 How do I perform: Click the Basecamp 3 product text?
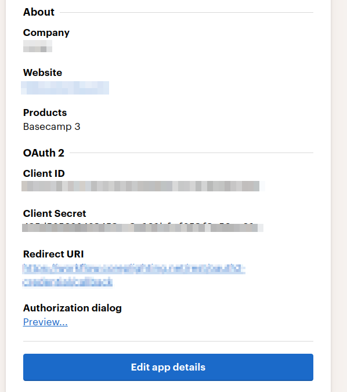click(52, 127)
